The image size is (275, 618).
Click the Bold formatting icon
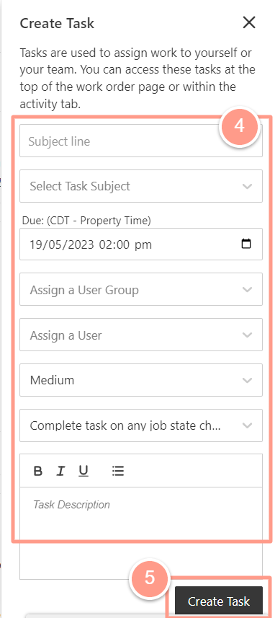coord(37,471)
